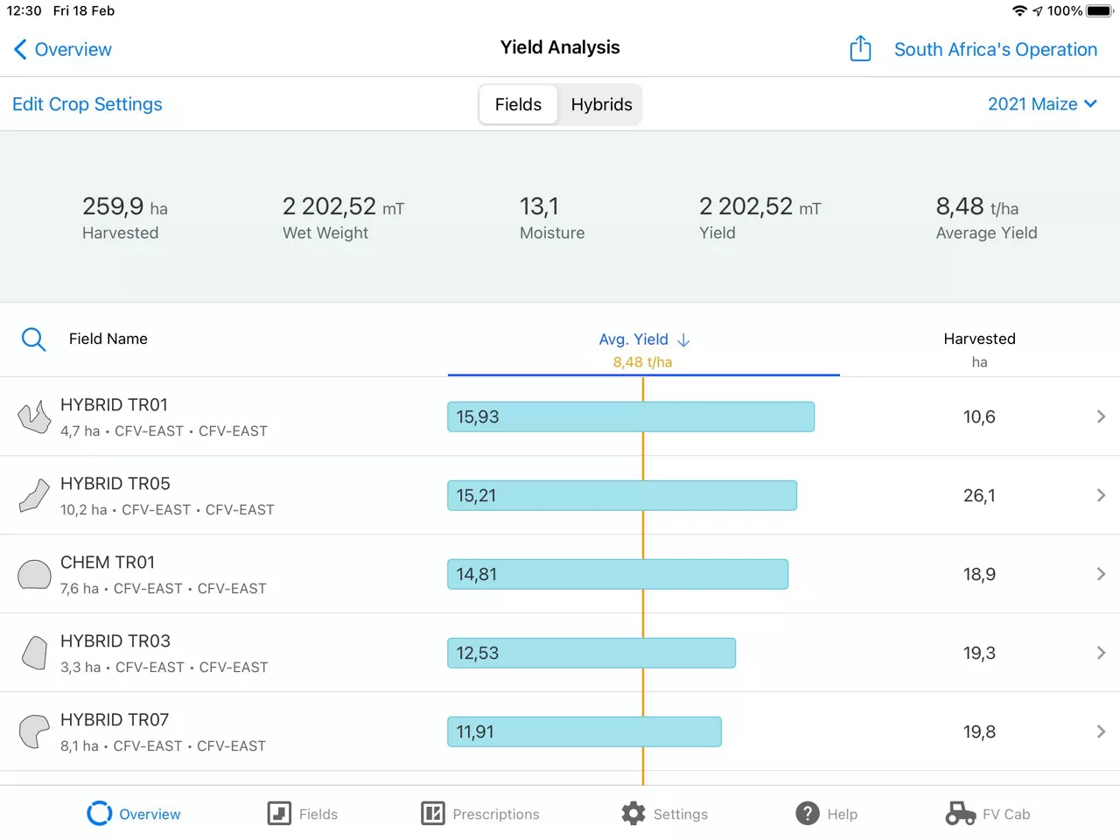This screenshot has width=1120, height=840.
Task: Open Edit Crop Settings
Action: pos(87,104)
